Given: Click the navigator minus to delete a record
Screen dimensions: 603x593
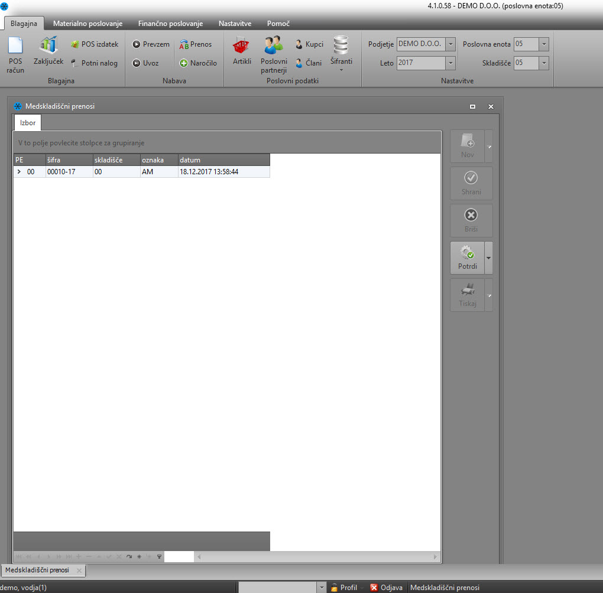Looking at the screenshot, I should (89, 556).
